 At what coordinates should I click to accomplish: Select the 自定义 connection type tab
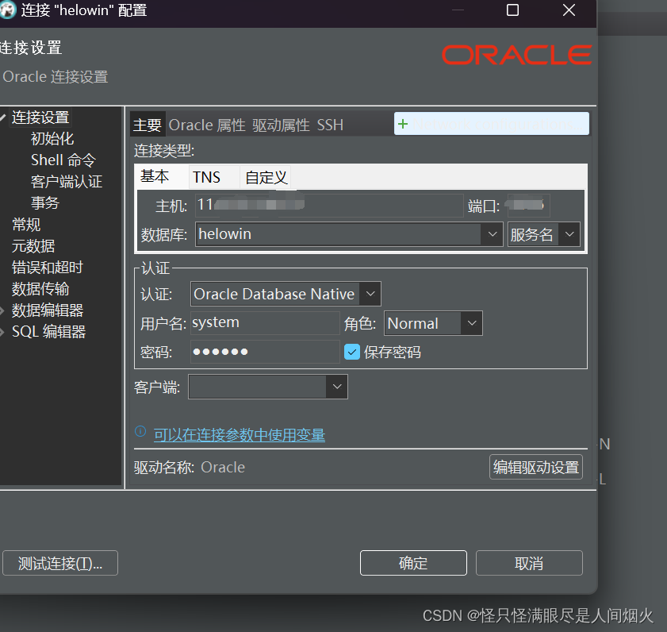pos(266,177)
